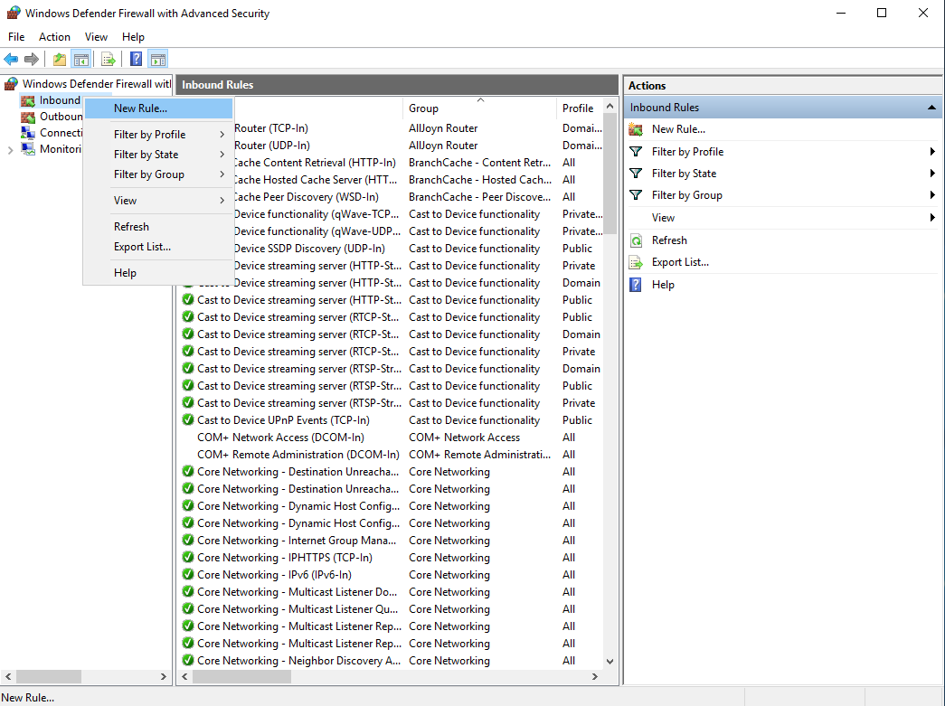Click Filter by State in Actions pane
Image resolution: width=945 pixels, height=706 pixels.
684,174
